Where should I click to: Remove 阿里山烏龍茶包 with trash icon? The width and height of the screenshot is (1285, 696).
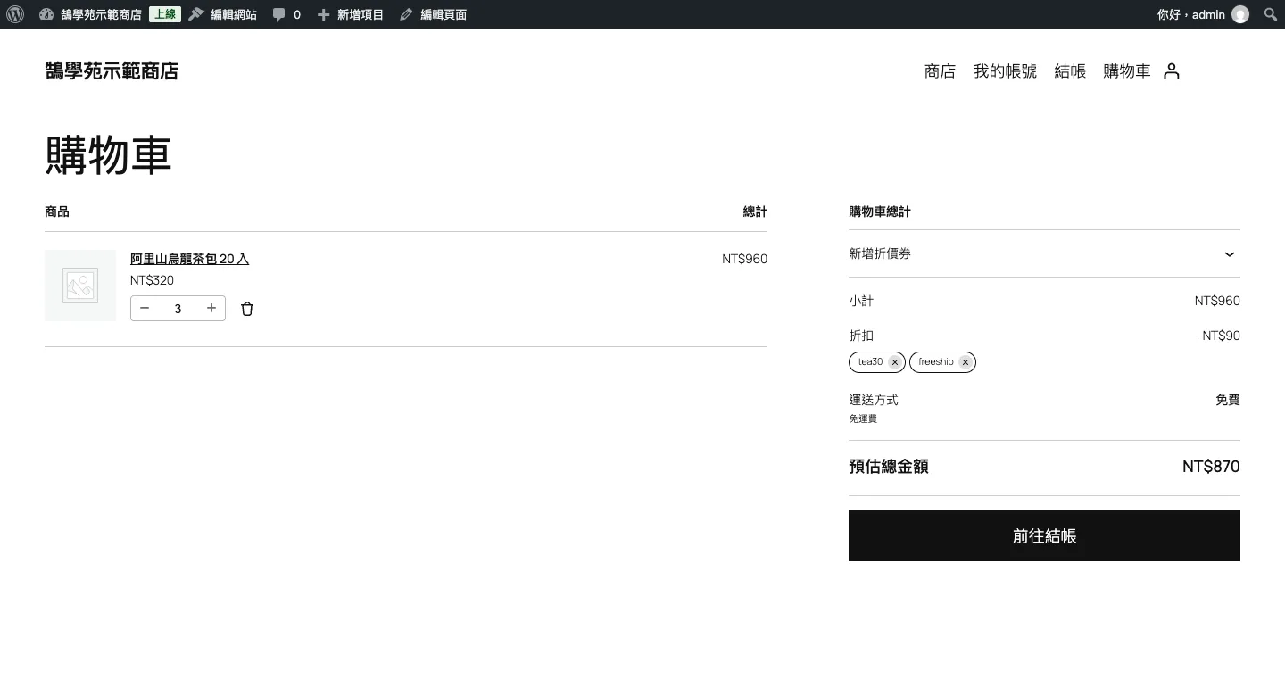coord(247,309)
